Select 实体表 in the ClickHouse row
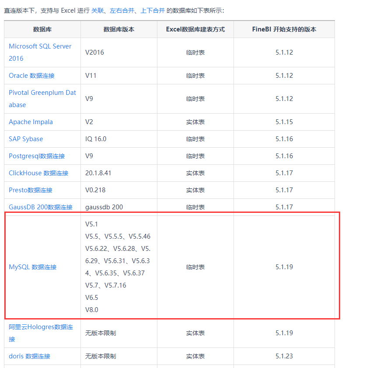This screenshot has height=368, width=373. point(195,173)
